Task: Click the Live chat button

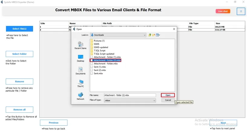Action: pos(223,11)
